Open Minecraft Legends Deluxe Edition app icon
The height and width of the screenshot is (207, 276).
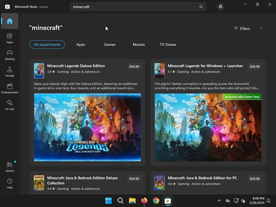[x=39, y=71]
